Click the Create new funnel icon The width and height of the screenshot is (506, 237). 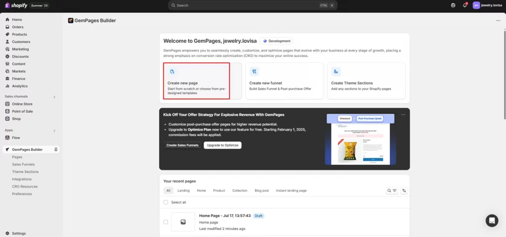(x=254, y=71)
